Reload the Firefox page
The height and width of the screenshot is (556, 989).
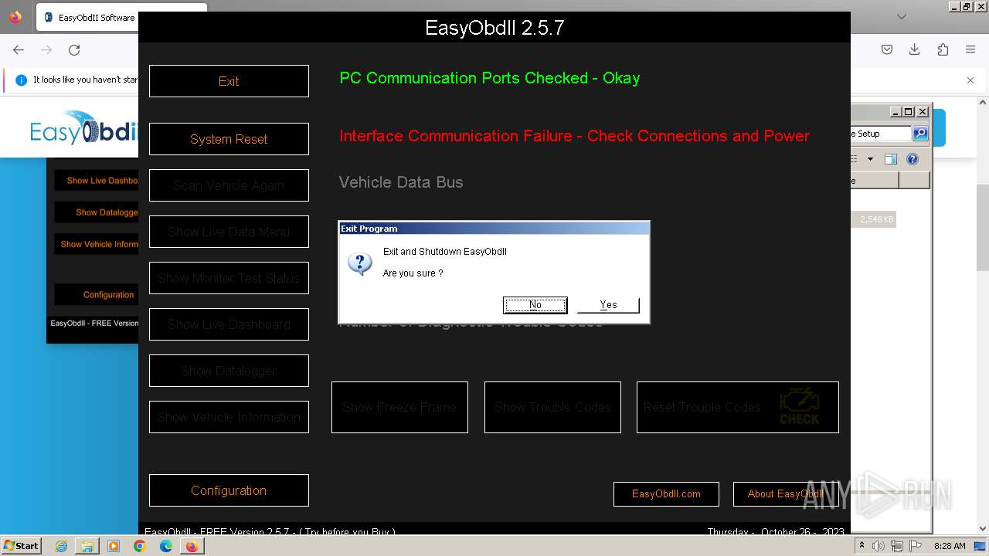(x=74, y=49)
